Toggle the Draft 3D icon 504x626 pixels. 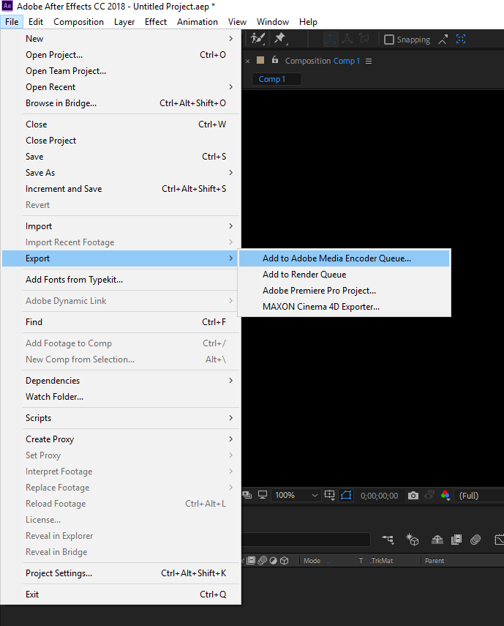[413, 540]
